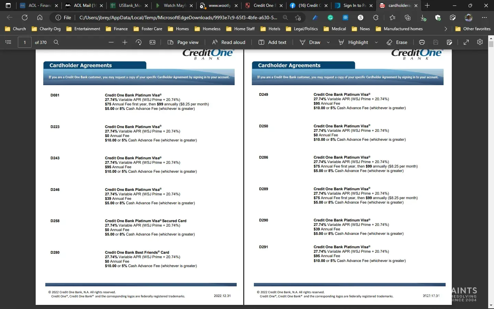Click the scrollbar up arrow

(x=491, y=38)
